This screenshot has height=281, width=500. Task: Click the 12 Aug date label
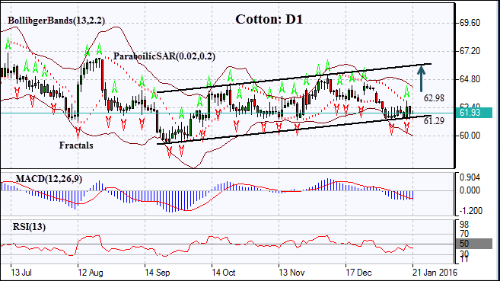coord(91,273)
